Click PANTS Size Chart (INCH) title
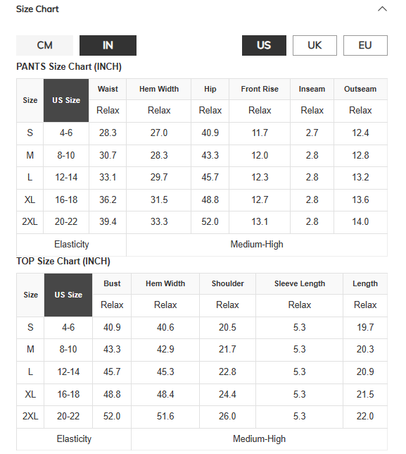The height and width of the screenshot is (454, 406). click(69, 66)
